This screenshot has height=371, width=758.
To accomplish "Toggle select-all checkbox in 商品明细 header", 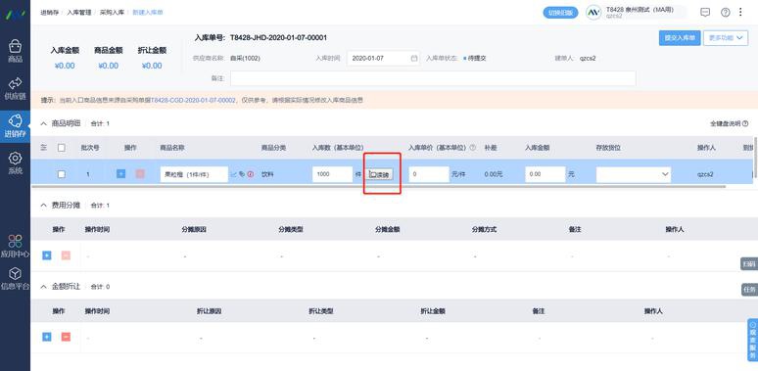I will [x=62, y=148].
